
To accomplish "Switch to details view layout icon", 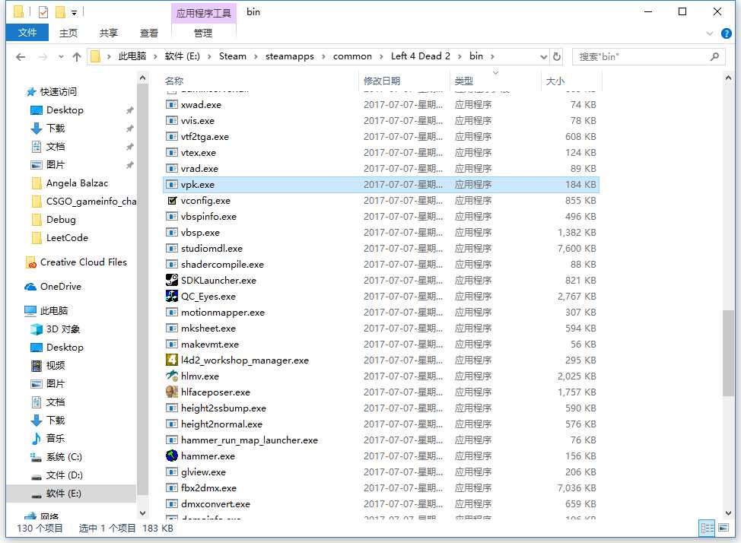I will pos(707,528).
